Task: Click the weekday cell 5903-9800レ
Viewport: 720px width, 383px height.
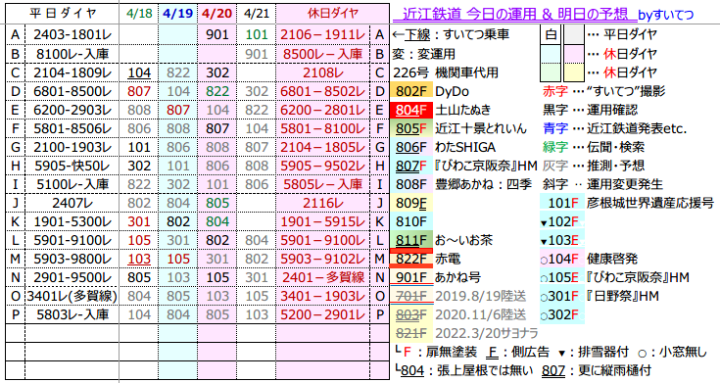Action: 72,259
